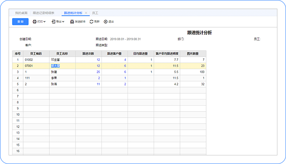Click employee name 张海 in row 5
The height and width of the screenshot is (164, 286).
coord(54,84)
